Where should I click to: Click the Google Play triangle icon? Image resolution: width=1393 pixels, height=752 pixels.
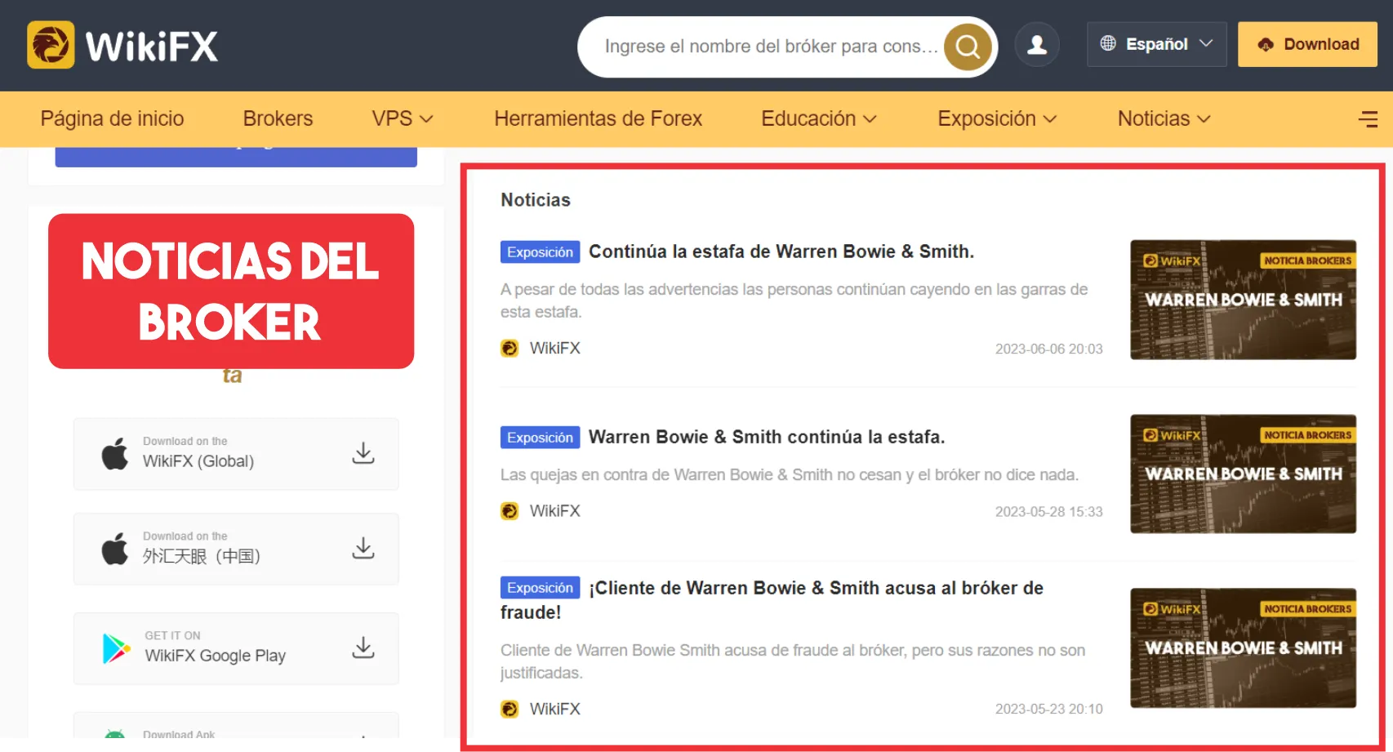coord(116,648)
